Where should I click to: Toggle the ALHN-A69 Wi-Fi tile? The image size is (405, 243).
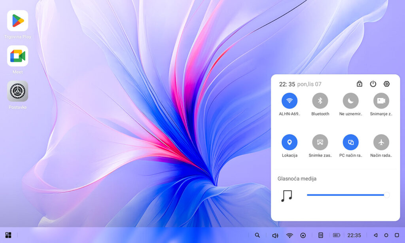click(290, 101)
